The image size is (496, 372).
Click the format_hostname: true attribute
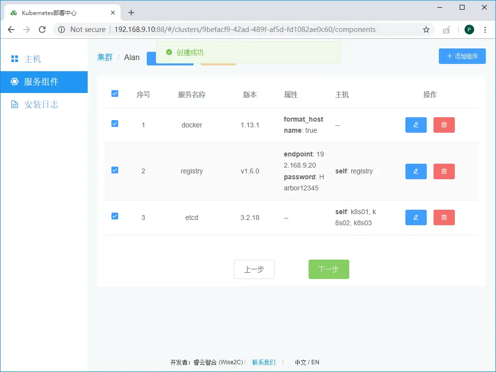303,125
